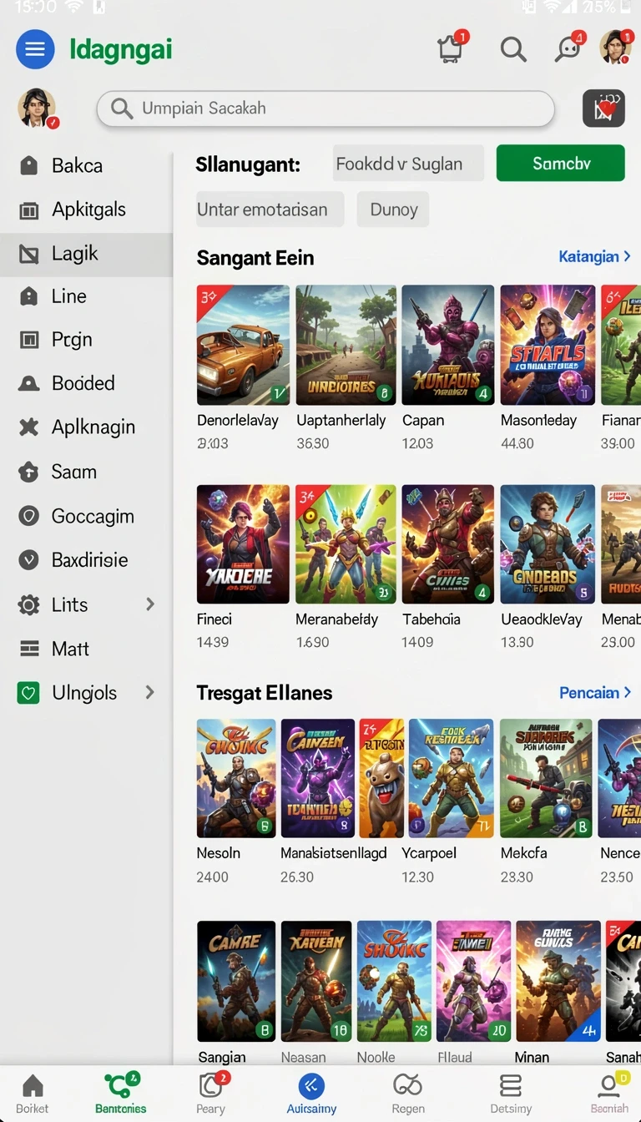Click the Capan price 12.03

[x=417, y=444]
